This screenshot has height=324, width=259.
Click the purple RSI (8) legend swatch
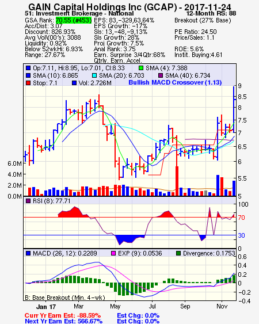pos(28,201)
